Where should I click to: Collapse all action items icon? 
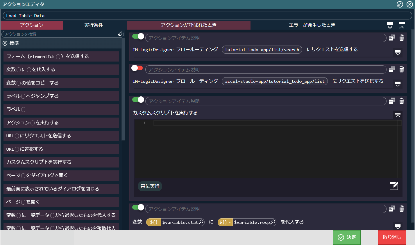click(x=402, y=26)
